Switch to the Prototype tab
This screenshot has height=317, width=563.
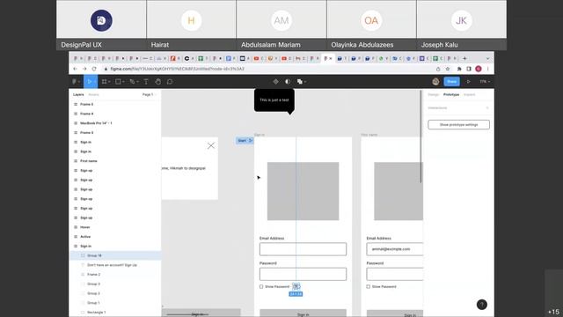(x=451, y=94)
